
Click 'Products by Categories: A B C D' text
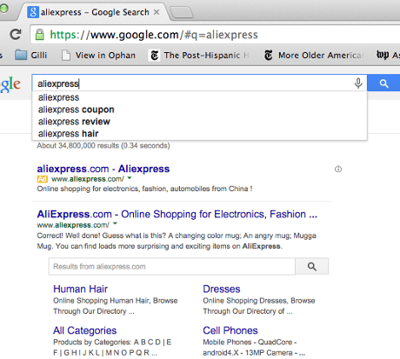[x=112, y=348]
